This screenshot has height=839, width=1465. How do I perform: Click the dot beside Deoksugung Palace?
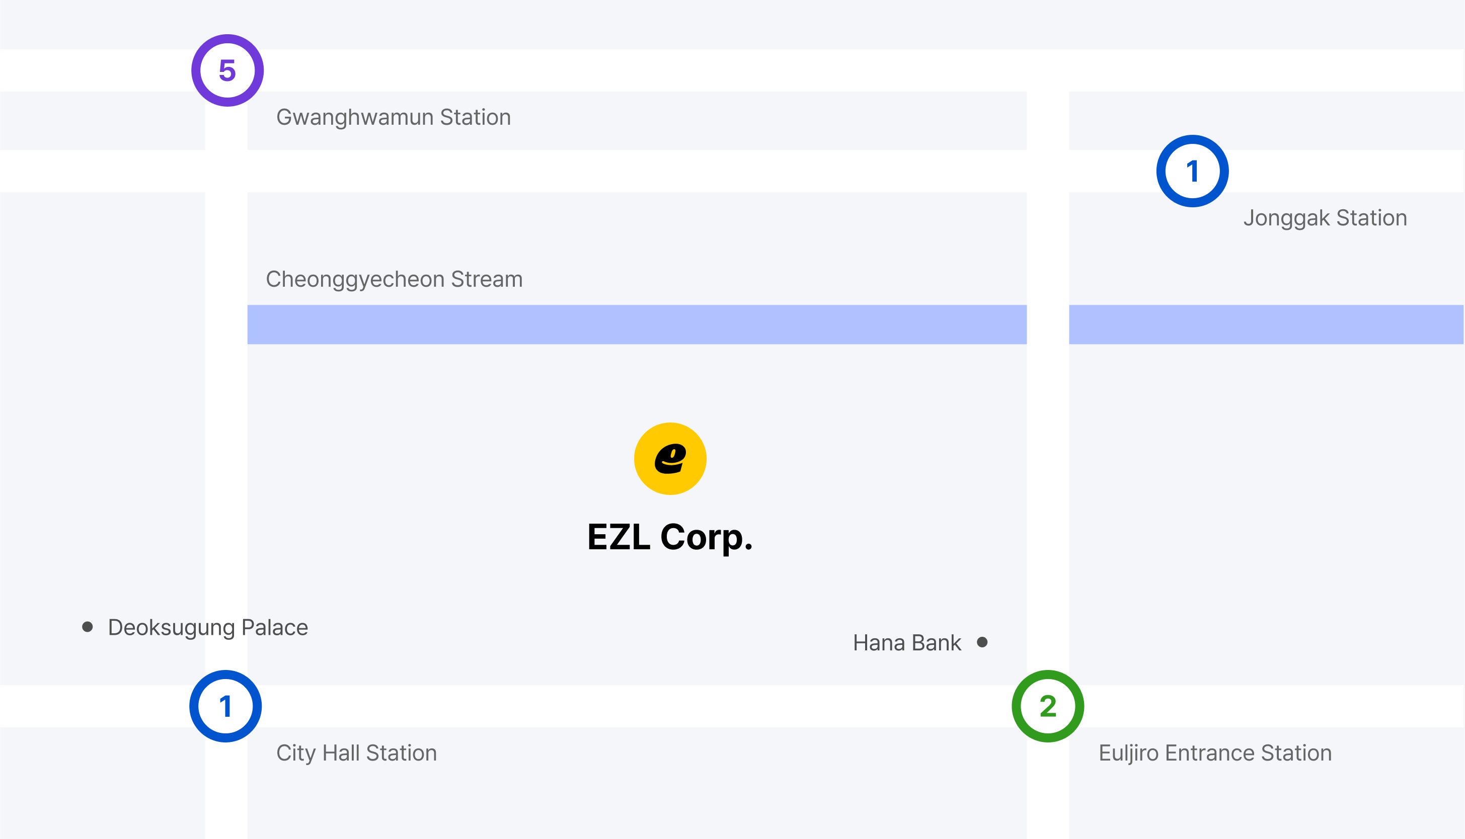tap(88, 626)
